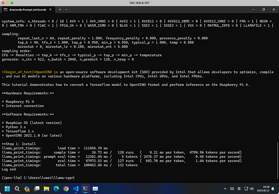The width and height of the screenshot is (279, 194).
Task: Click total time 100462.86 ms value
Action: [x=96, y=165]
